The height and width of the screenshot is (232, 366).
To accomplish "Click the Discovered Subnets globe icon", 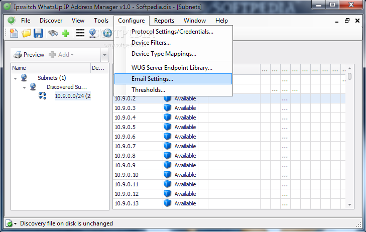I will (33, 86).
